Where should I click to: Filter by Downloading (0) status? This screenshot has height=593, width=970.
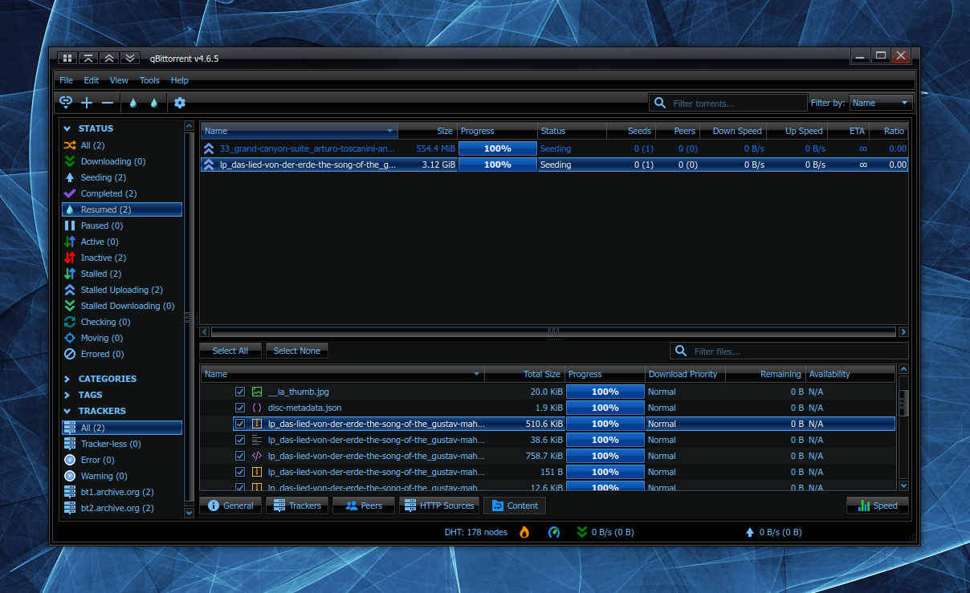(122, 161)
